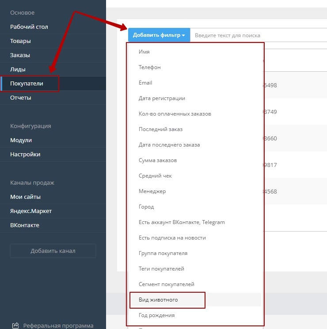Select the Телефон filter option
Screen dimensions: 327x329
(150, 67)
